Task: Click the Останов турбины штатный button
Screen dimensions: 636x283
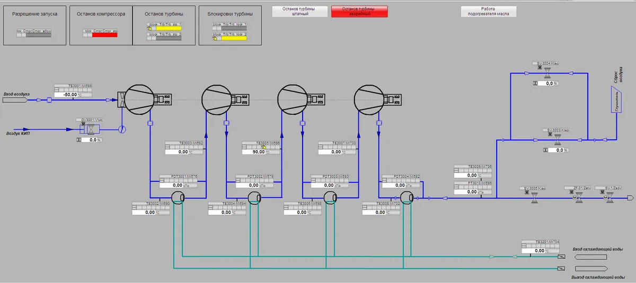Action: pyautogui.click(x=299, y=12)
